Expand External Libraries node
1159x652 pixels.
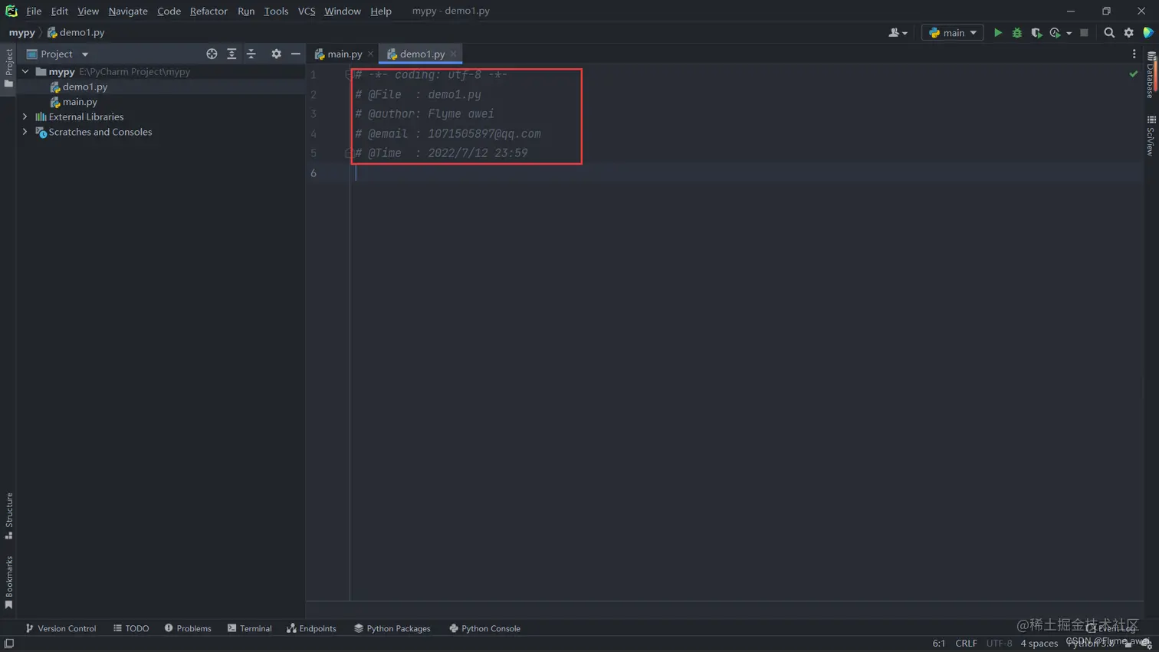coord(25,117)
